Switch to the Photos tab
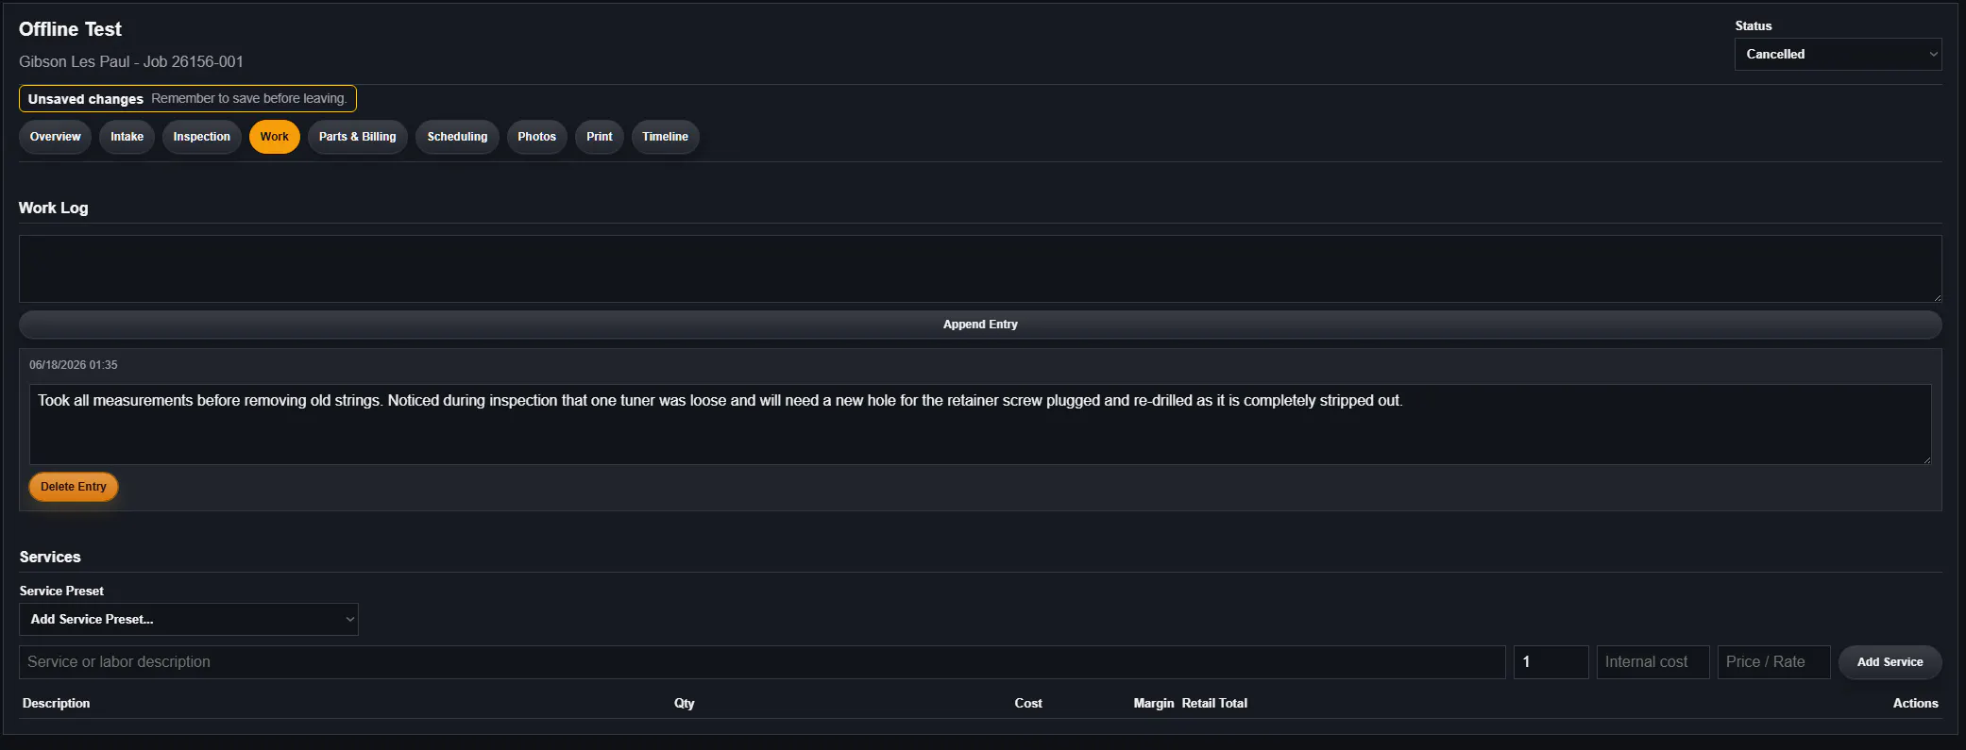 pos(536,137)
